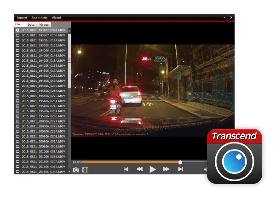Select file 2015_0821_200306_029A.MOV

click(41, 131)
